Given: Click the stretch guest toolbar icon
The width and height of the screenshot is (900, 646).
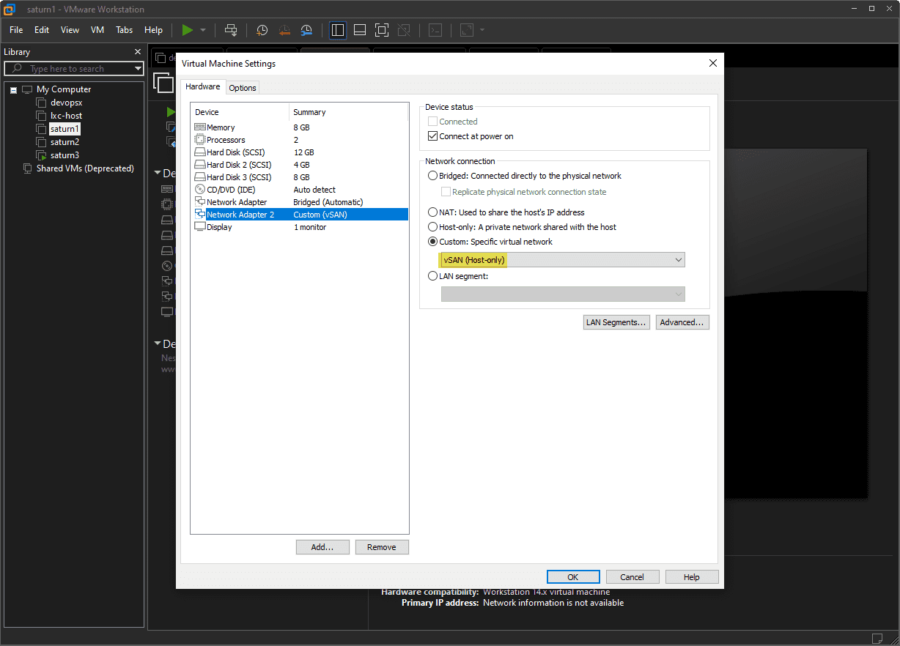Looking at the screenshot, I should coord(467,30).
